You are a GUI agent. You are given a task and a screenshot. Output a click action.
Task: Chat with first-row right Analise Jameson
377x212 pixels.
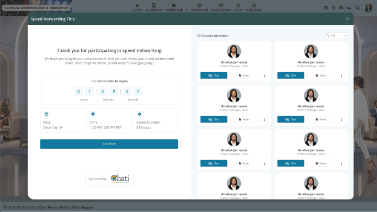[x=291, y=75]
